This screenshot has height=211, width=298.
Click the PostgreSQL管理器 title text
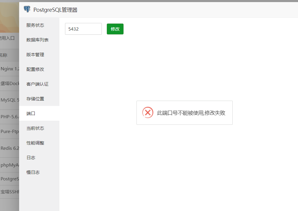coord(56,10)
